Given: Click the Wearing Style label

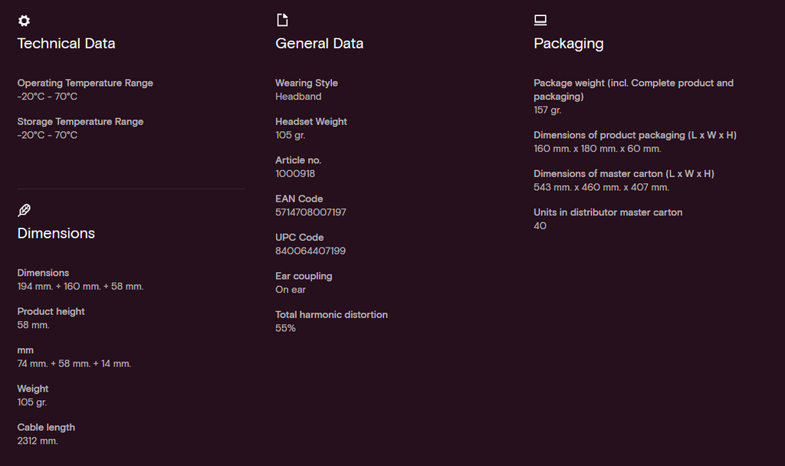Looking at the screenshot, I should 307,83.
